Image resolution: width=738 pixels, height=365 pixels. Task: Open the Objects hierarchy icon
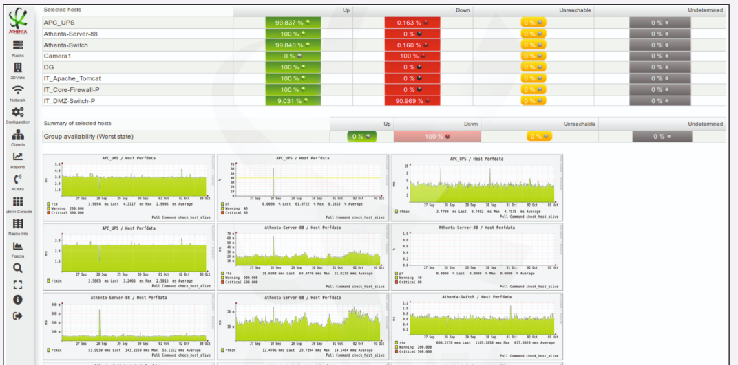point(18,134)
